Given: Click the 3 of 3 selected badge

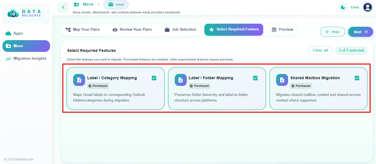Looking at the screenshot, I should tap(351, 50).
